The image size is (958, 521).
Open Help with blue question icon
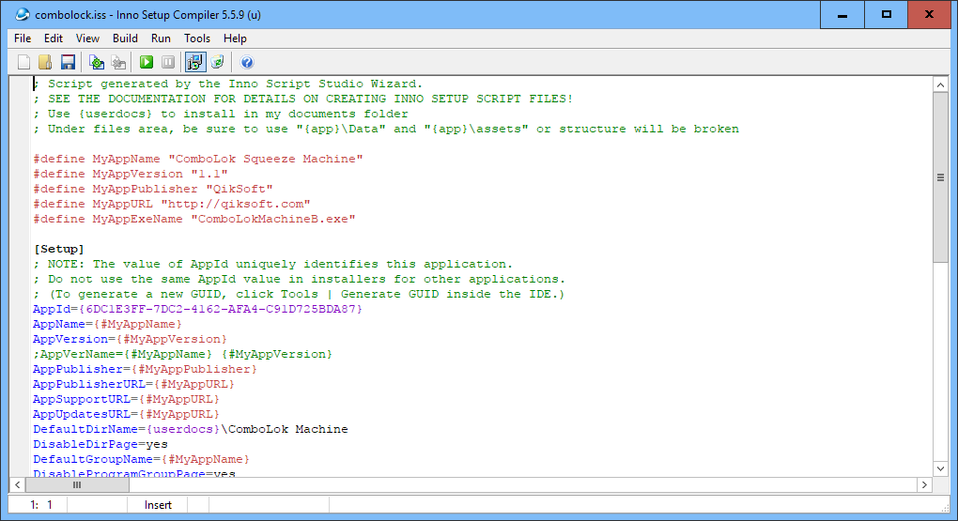pyautogui.click(x=247, y=62)
